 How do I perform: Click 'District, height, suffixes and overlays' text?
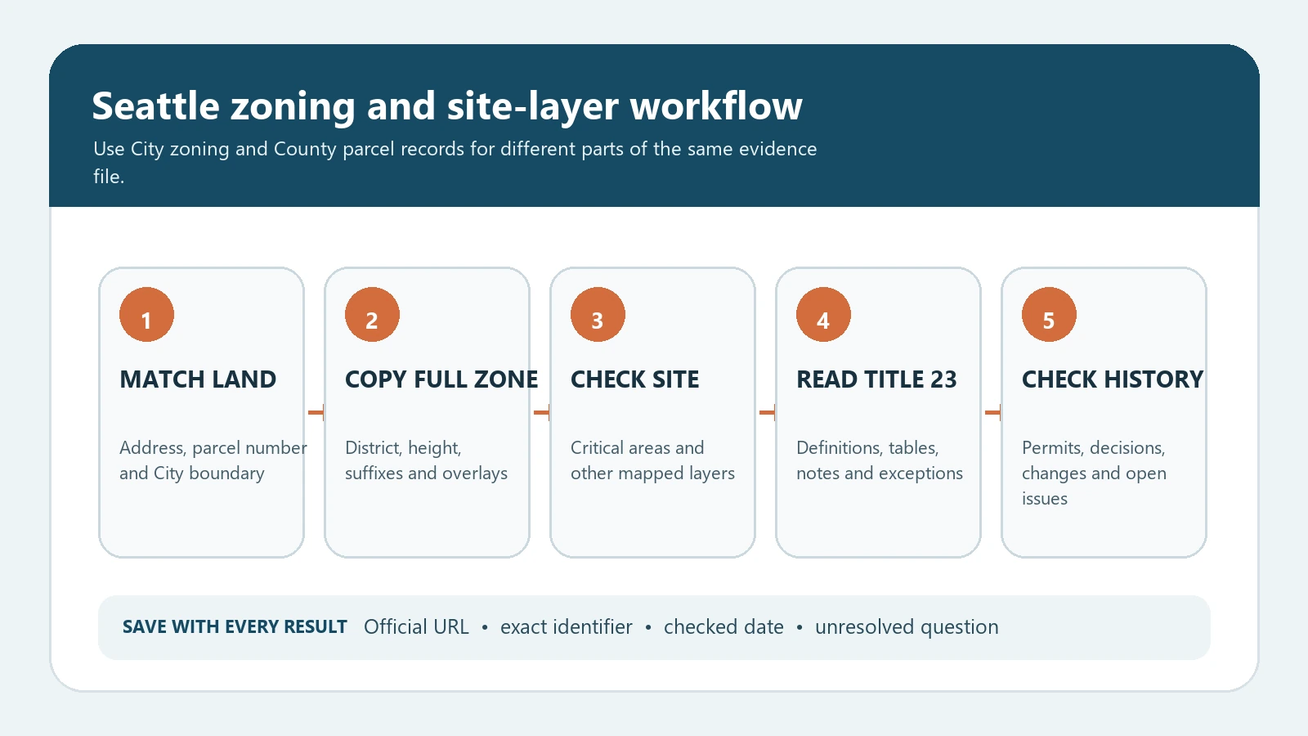426,460
